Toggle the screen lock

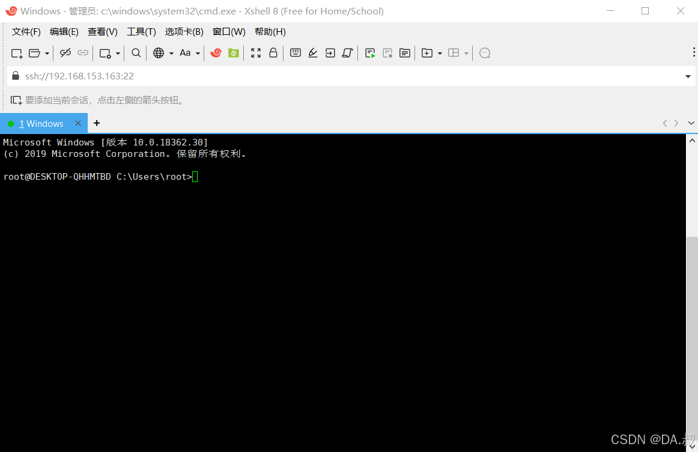click(x=273, y=53)
